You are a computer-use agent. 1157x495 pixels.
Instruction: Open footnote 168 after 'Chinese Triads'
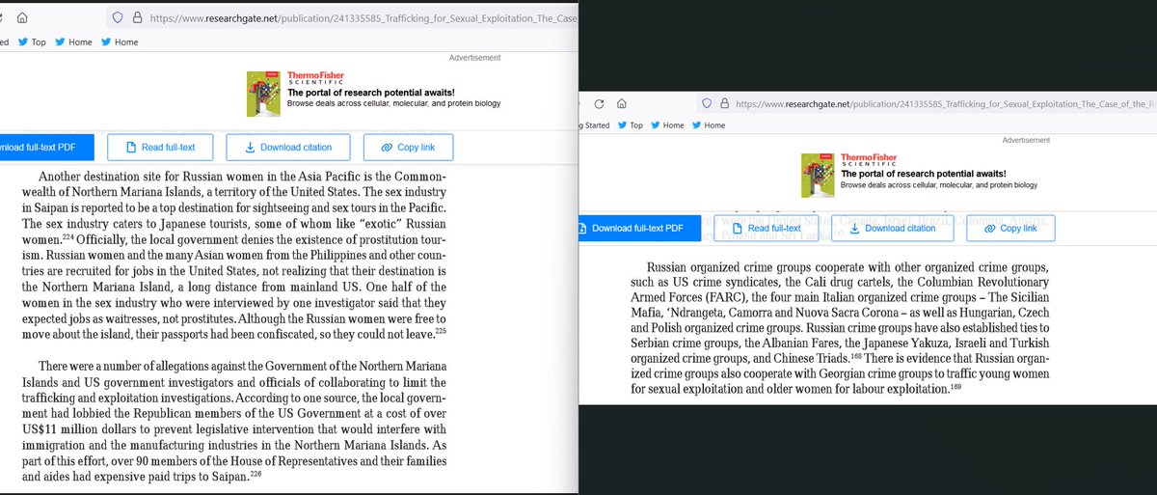pyautogui.click(x=856, y=356)
